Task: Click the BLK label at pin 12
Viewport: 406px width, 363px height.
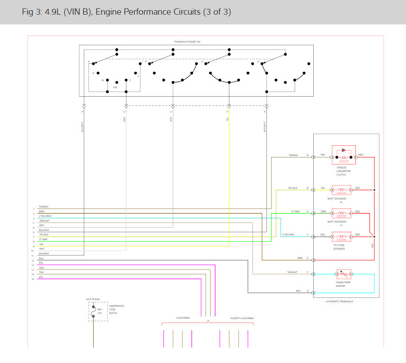Action: coord(41,258)
